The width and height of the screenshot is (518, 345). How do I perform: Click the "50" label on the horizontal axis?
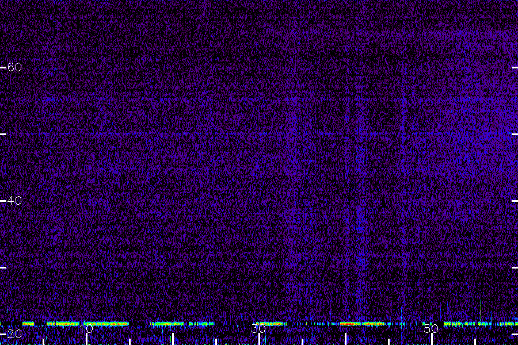(431, 328)
